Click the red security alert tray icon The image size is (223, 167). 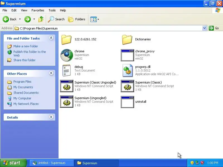(202, 163)
